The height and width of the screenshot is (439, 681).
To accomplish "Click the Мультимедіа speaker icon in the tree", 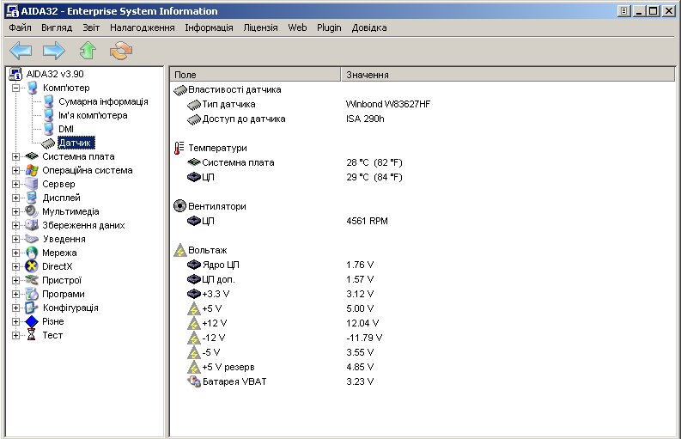I will tap(32, 211).
